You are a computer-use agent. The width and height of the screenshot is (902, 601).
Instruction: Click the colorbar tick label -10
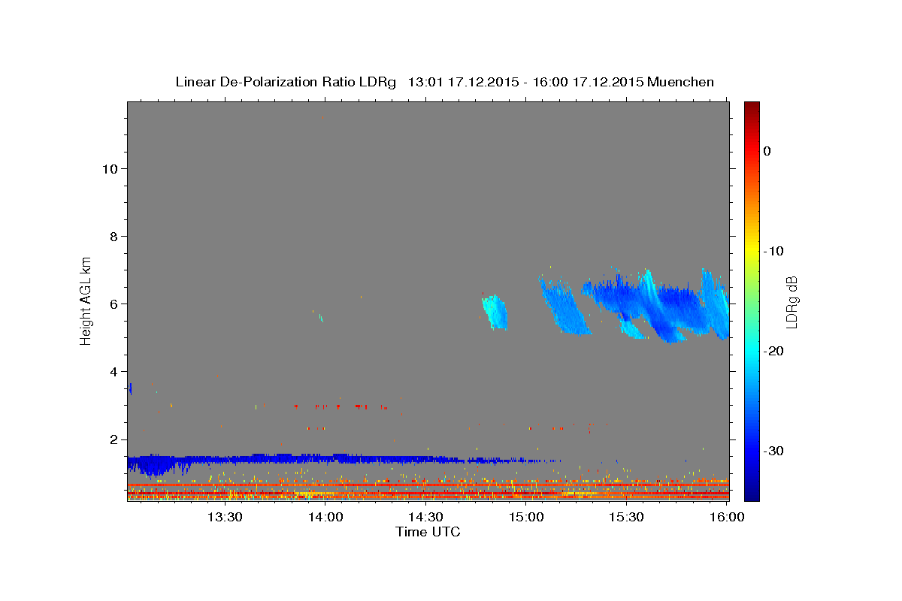775,251
